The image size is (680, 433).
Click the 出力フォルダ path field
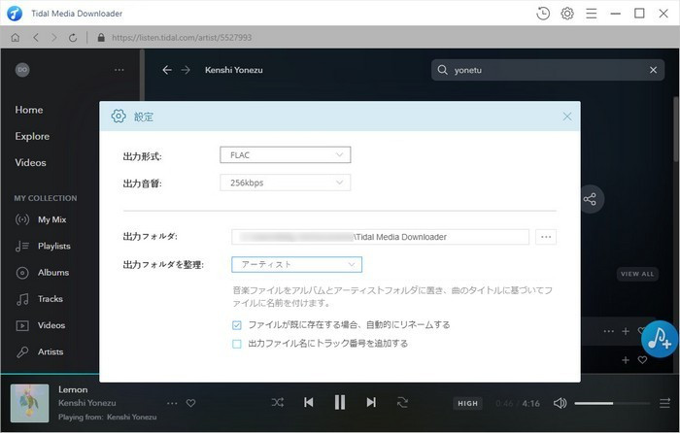coord(381,237)
